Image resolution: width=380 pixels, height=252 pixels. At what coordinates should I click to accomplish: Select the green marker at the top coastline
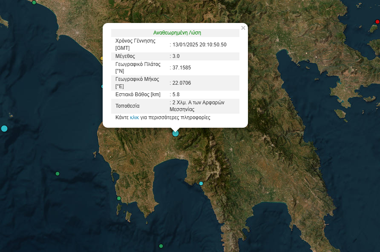click(34, 3)
